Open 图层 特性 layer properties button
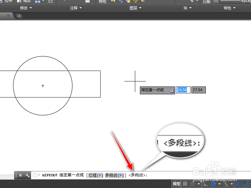This screenshot has height=188, width=251. [x=103, y=2]
